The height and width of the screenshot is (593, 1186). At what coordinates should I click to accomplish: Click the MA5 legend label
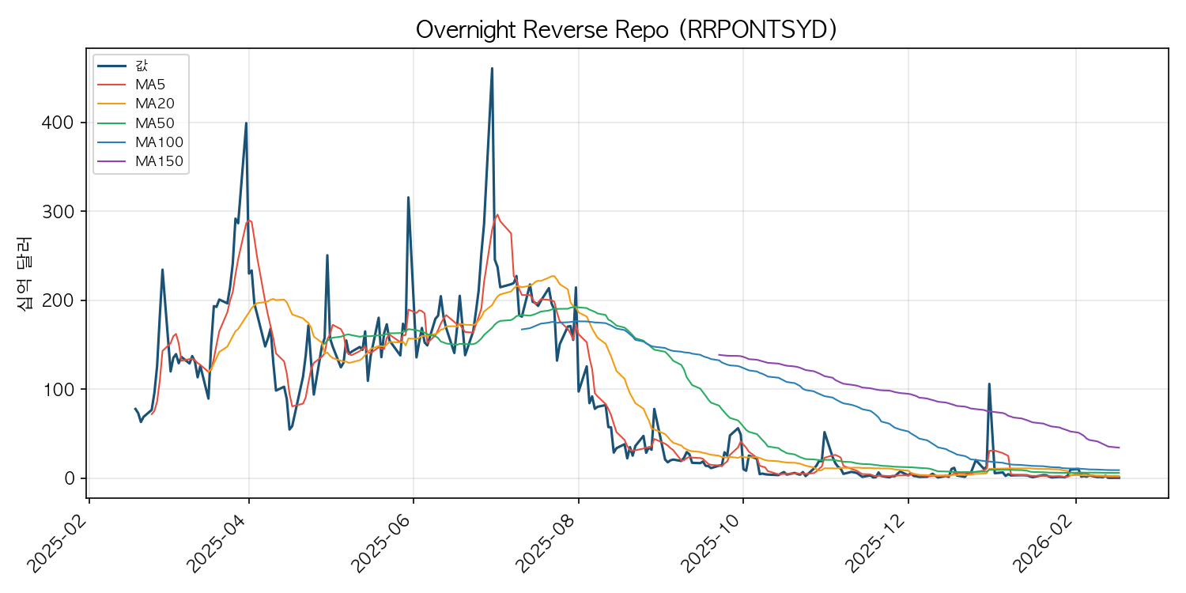(149, 84)
